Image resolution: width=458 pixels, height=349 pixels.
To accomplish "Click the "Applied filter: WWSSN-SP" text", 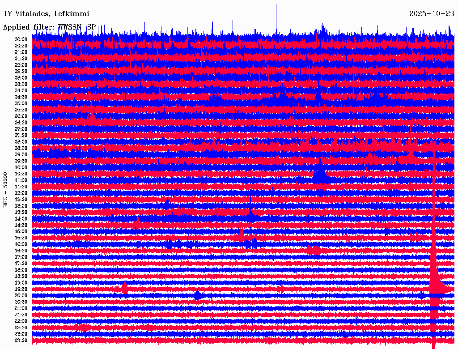I will pos(49,27).
